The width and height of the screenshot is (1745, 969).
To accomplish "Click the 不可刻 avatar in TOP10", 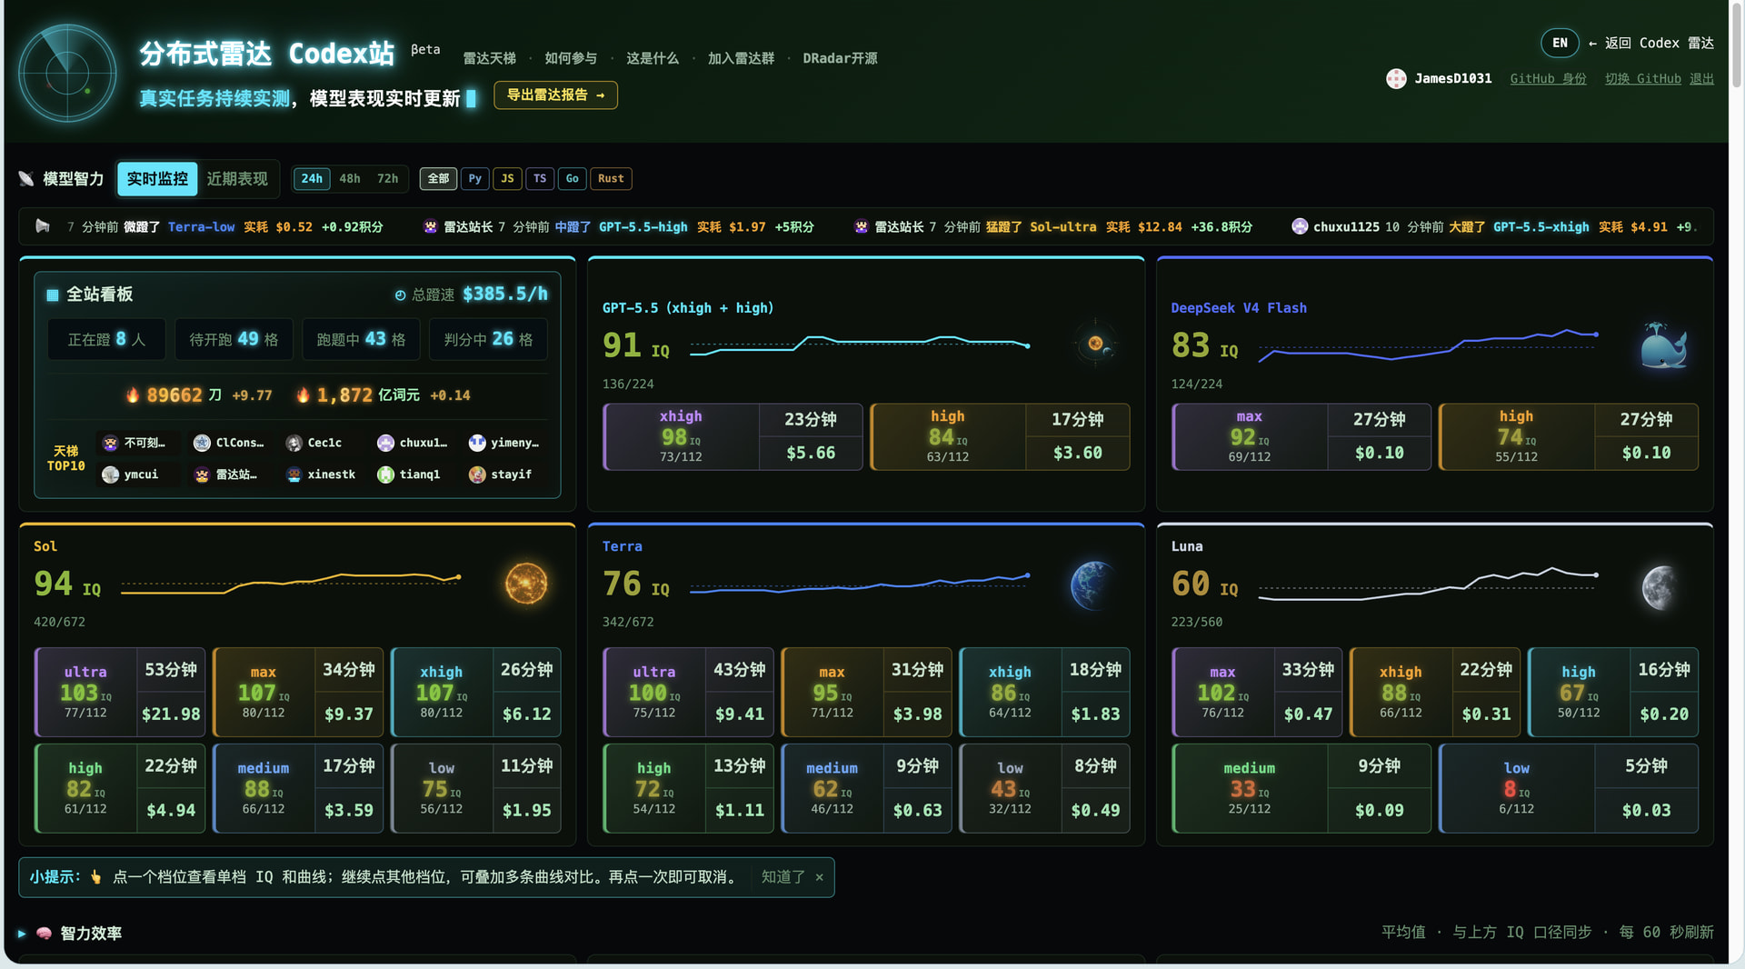I will [x=111, y=443].
